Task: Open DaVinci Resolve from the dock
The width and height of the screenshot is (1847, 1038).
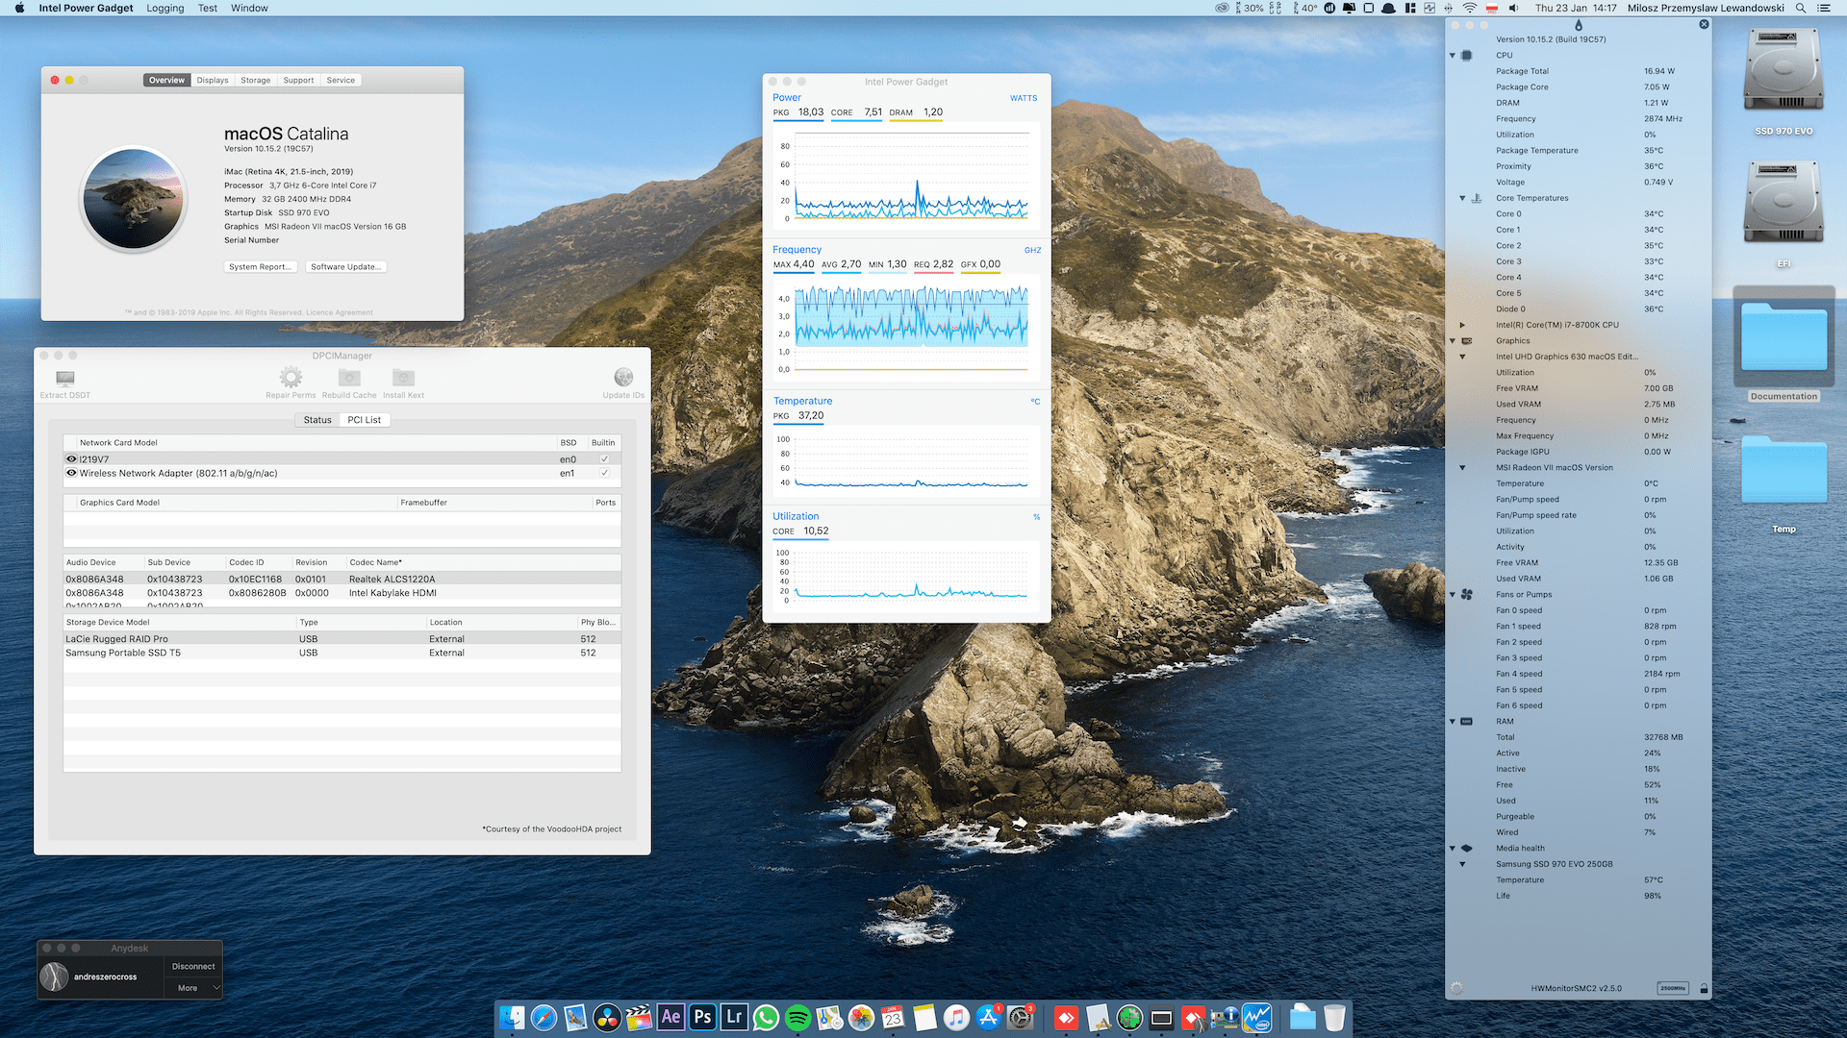Action: (607, 1017)
